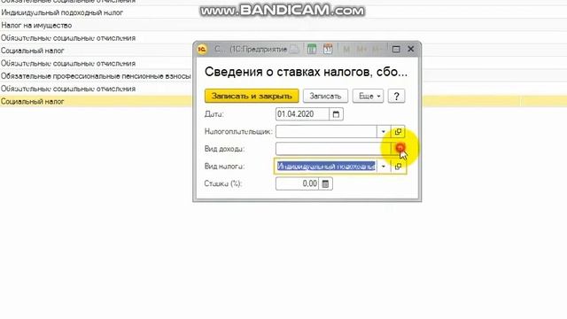567x319 pixels.
Task: Click into the Вид дохода input field
Action: (333, 149)
